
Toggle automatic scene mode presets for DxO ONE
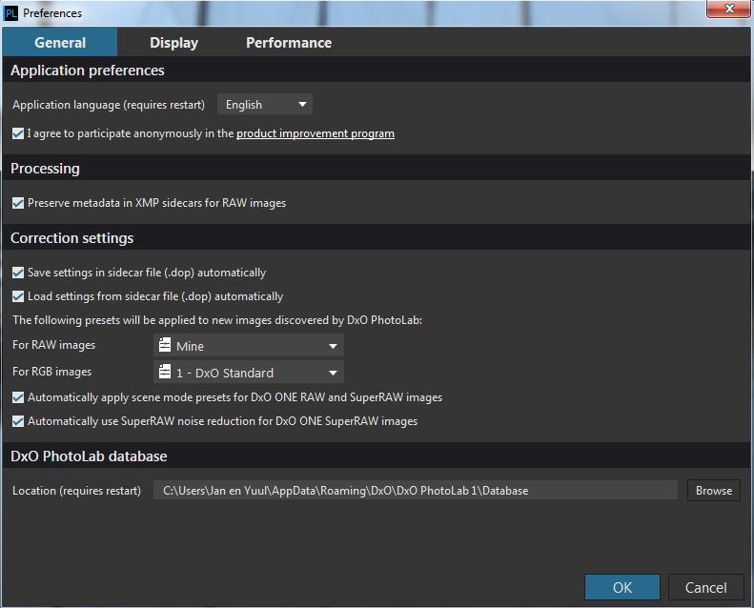(18, 397)
